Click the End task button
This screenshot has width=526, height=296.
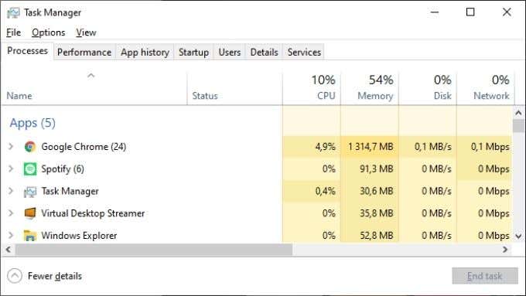click(485, 276)
